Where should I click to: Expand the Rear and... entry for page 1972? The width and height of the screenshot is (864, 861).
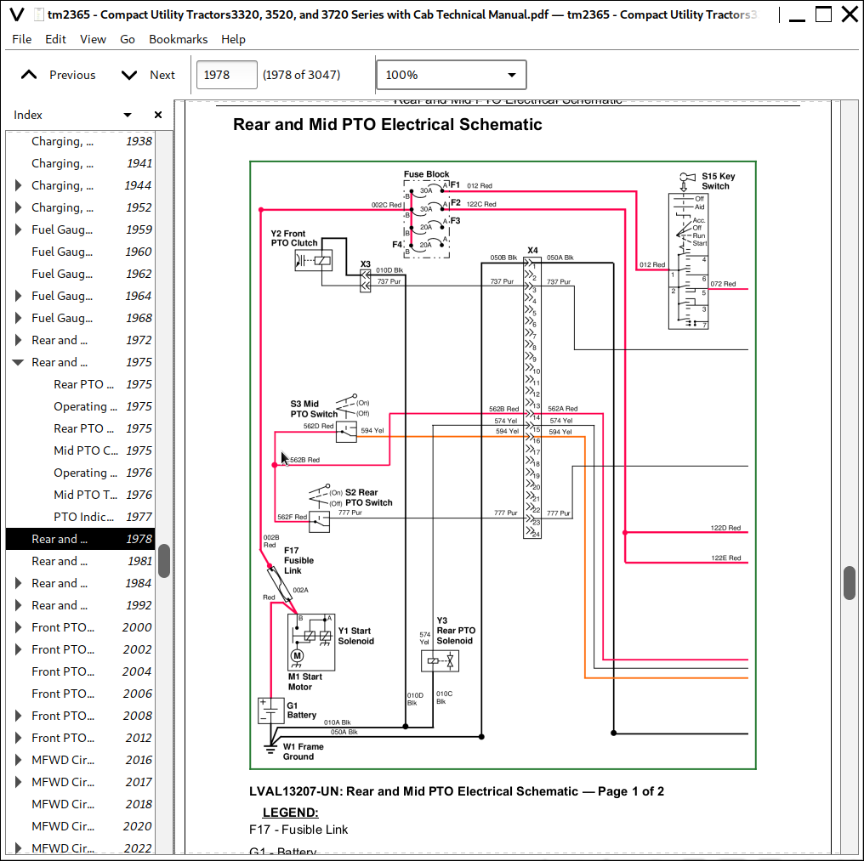tap(18, 340)
